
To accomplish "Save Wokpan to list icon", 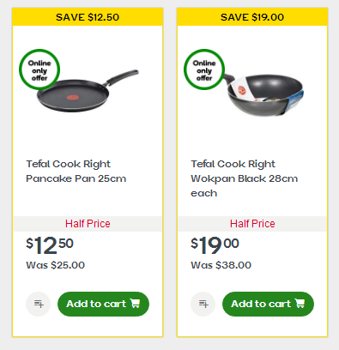I will pyautogui.click(x=203, y=304).
